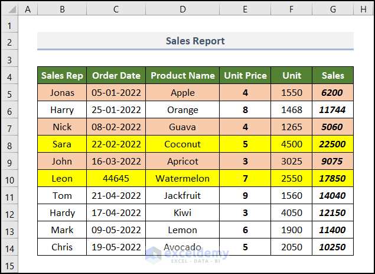Select row 4 header
The height and width of the screenshot is (274, 375).
tap(9, 76)
